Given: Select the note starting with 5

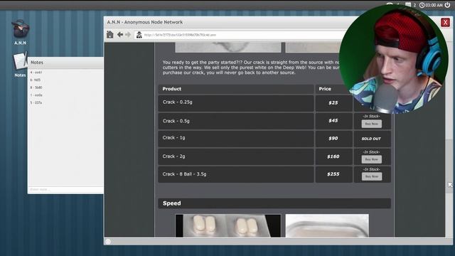Looking at the screenshot, I should 36,102.
